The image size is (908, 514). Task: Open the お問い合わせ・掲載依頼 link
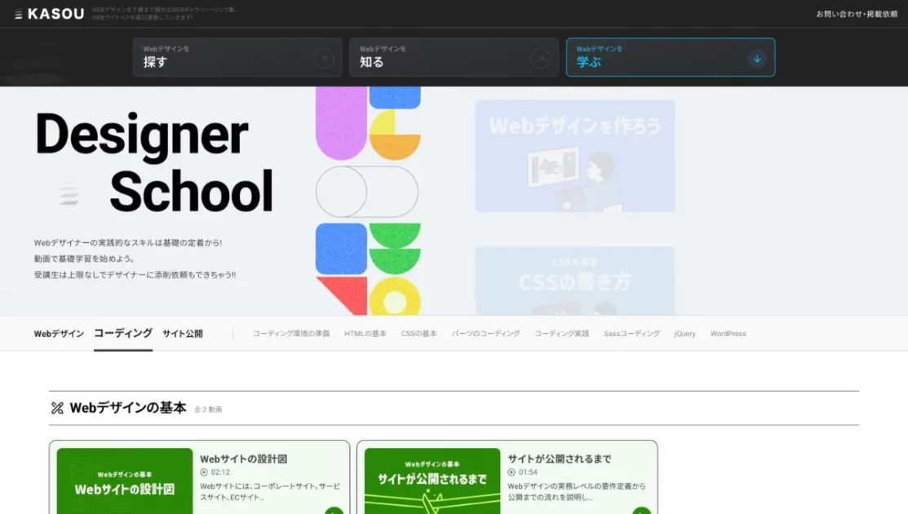pyautogui.click(x=857, y=14)
